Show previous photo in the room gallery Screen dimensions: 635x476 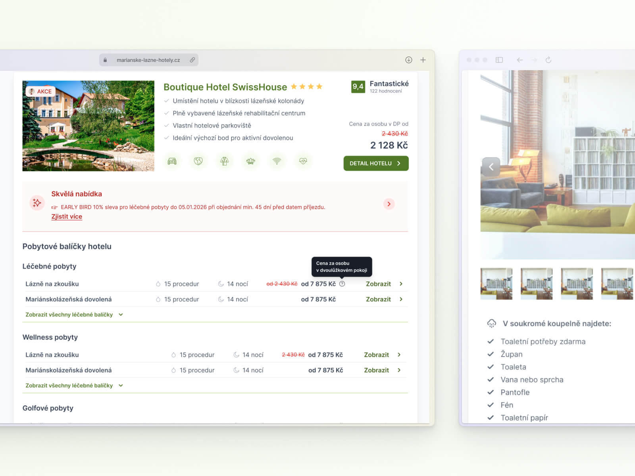point(491,167)
